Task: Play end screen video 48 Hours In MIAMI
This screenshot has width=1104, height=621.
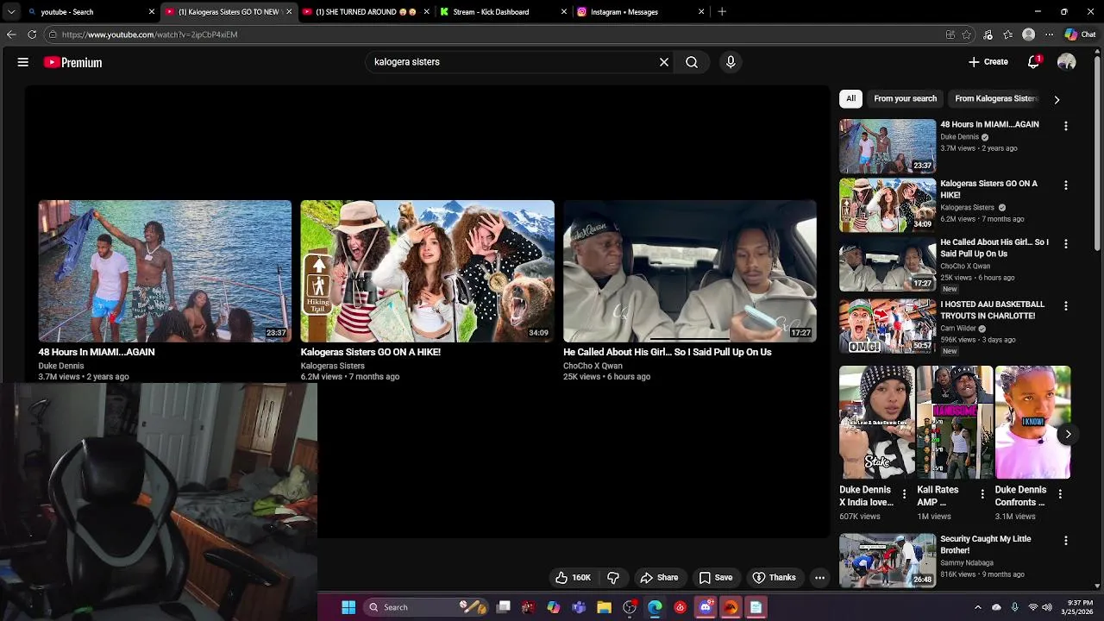Action: (x=165, y=271)
